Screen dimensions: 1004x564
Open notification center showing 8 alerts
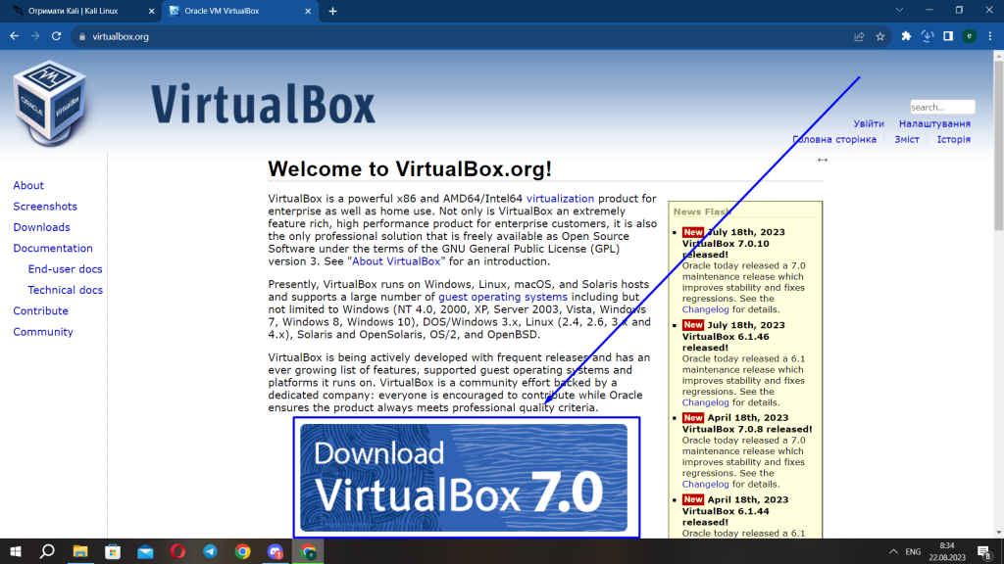tap(985, 551)
